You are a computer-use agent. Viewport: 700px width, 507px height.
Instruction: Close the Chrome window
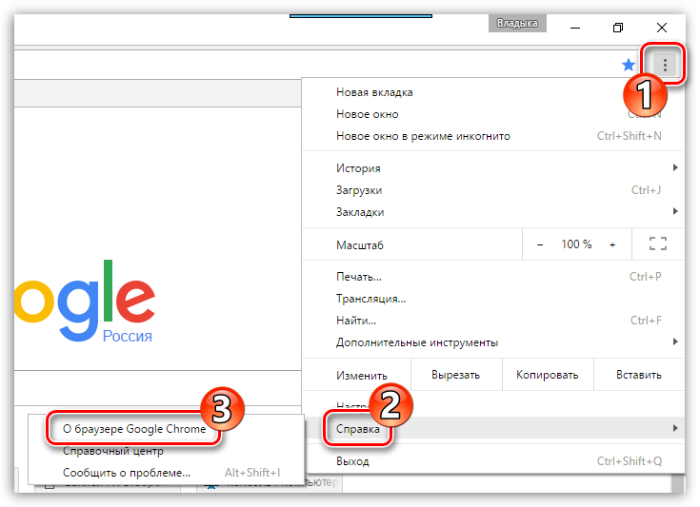coord(662,28)
